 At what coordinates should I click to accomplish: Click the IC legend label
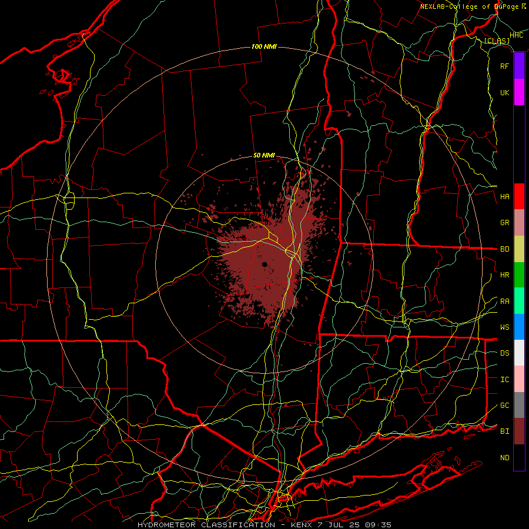505,380
